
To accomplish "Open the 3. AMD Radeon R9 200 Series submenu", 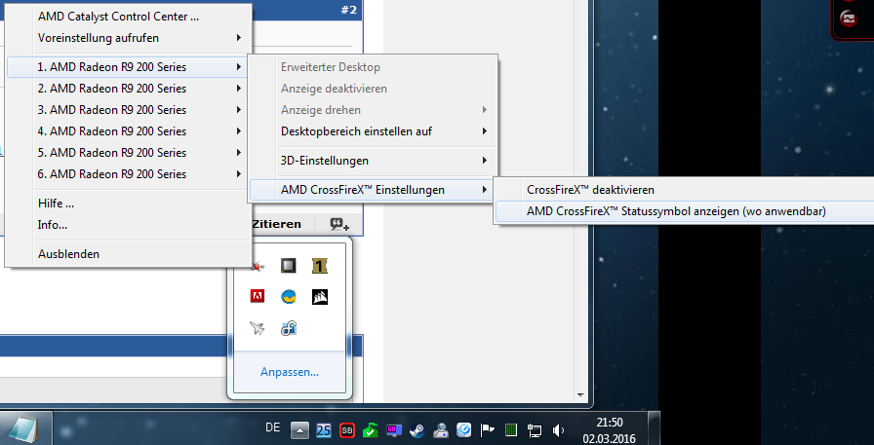I will (128, 110).
